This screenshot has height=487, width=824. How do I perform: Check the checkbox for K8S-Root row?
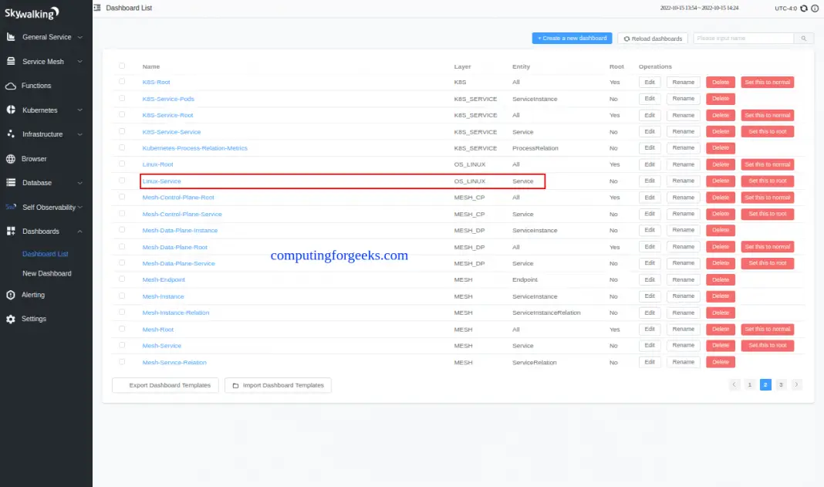(121, 82)
